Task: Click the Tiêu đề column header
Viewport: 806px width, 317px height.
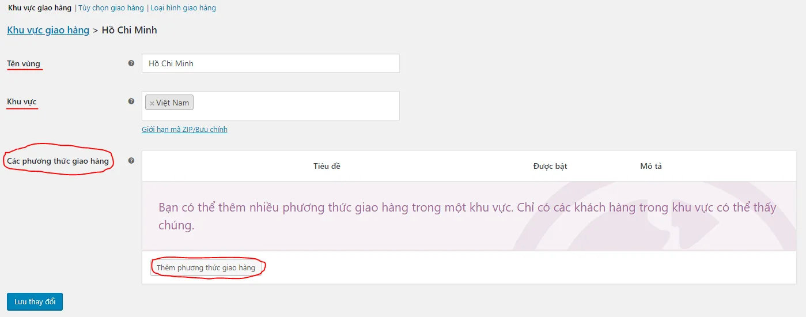Action: click(x=327, y=166)
